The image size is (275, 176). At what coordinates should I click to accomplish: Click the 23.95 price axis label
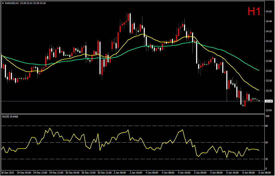pos(269,51)
